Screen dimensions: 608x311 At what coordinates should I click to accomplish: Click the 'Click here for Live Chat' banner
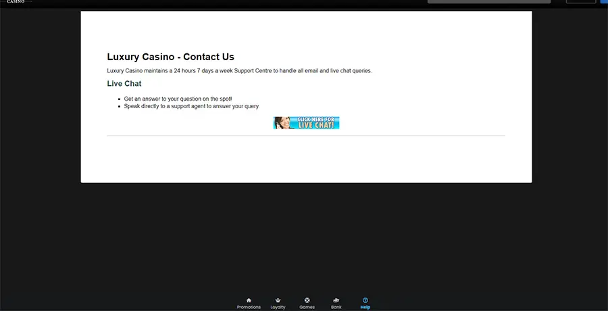pyautogui.click(x=306, y=122)
